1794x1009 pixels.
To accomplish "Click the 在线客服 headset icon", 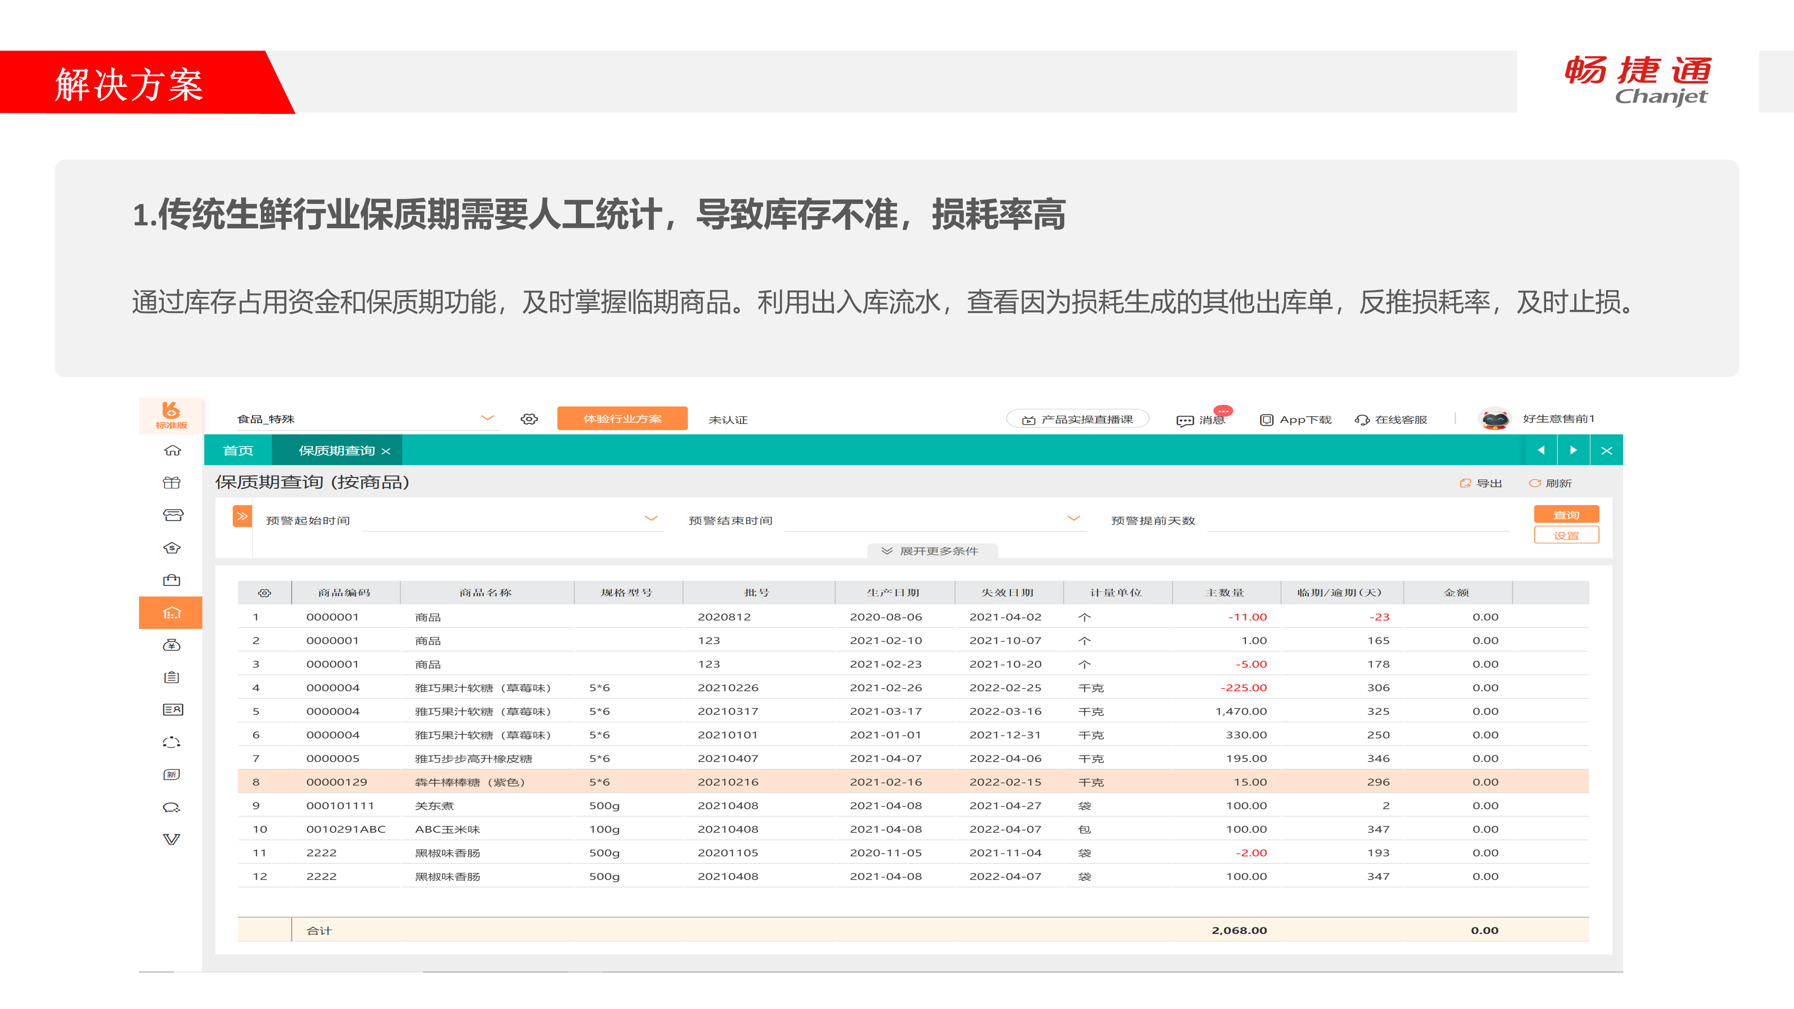I will [x=1362, y=420].
